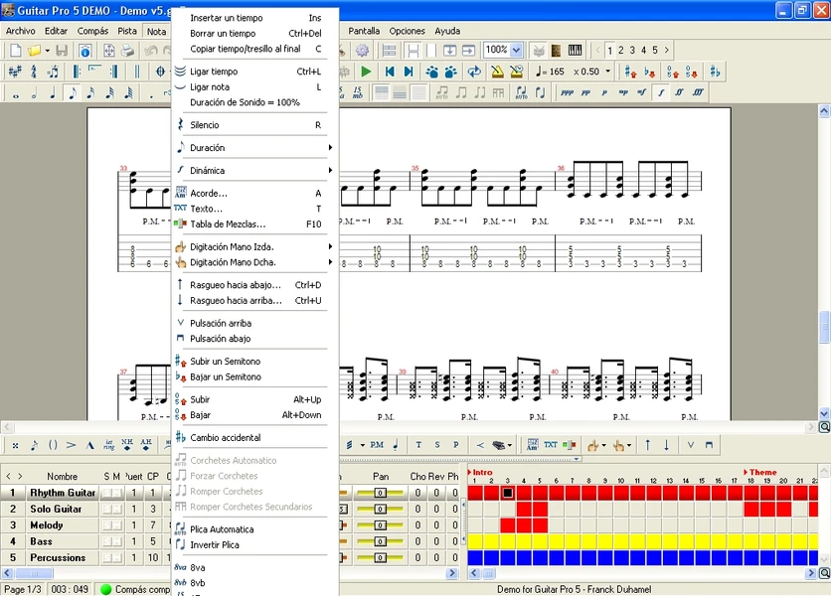
Task: Toggle solo for the Bass track
Action: (x=107, y=542)
